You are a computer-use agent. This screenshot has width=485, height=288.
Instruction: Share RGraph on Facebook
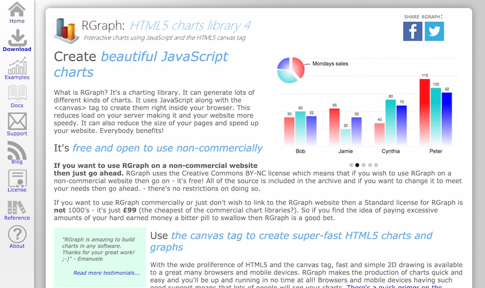(x=413, y=32)
